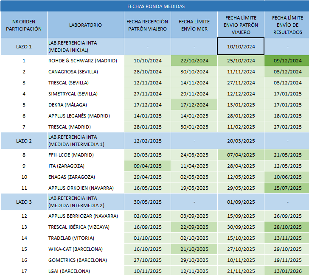
Task: Select the 13/01/2026 cell in LGAI row
Action: click(x=287, y=271)
